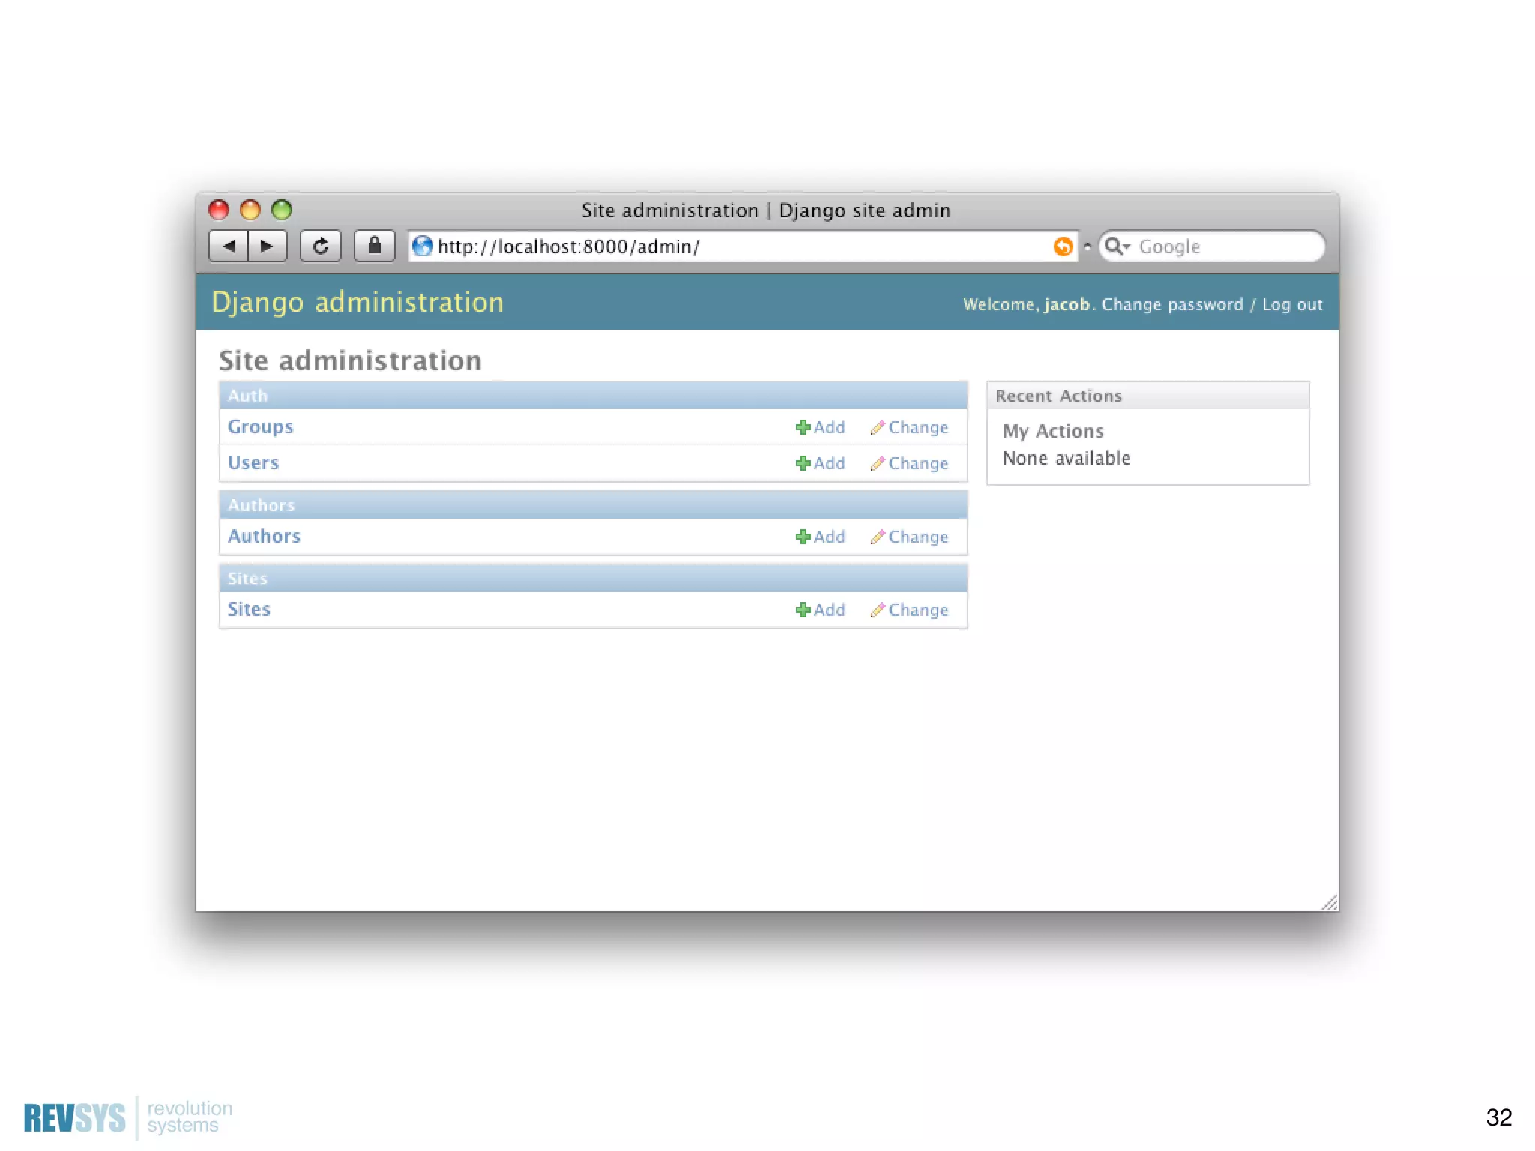Click the window resize handle corner

point(1330,903)
